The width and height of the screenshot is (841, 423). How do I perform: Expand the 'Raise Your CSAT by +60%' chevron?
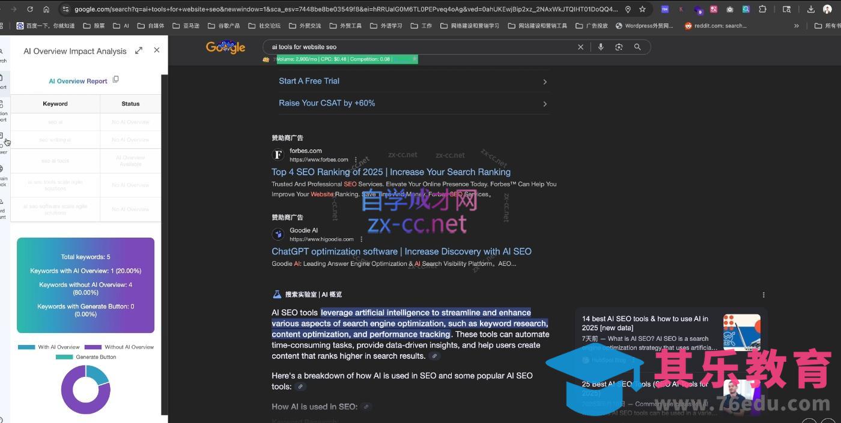pyautogui.click(x=544, y=104)
